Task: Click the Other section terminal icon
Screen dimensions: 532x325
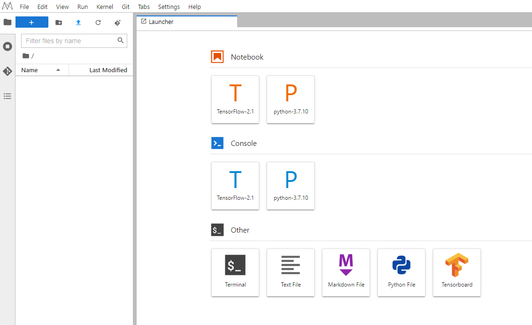Action: click(217, 230)
